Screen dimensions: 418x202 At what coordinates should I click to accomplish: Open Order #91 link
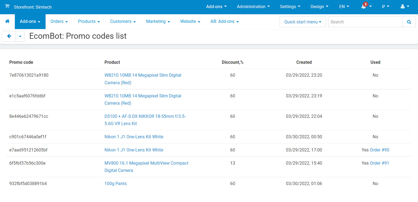380,163
